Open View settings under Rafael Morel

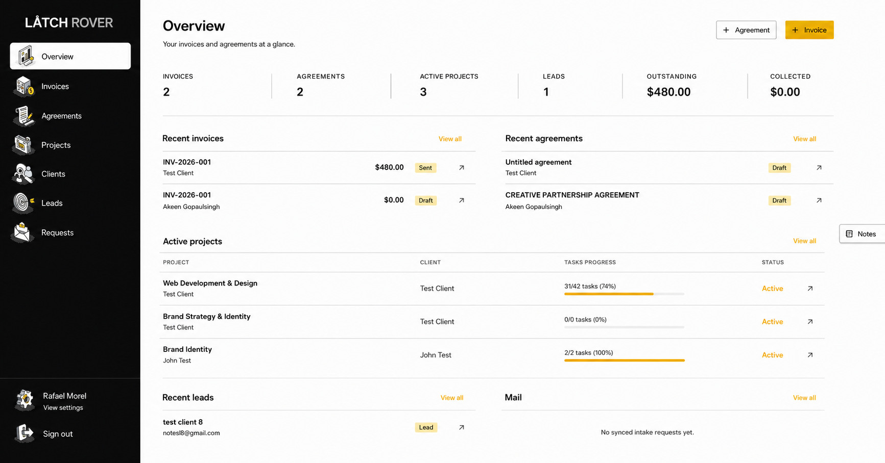pos(63,408)
